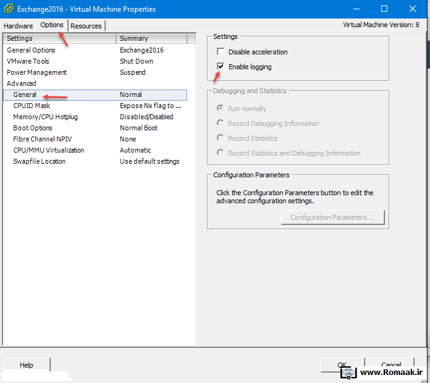This screenshot has height=383, width=430.
Task: Select the Swapfile Location row
Action: click(x=95, y=161)
